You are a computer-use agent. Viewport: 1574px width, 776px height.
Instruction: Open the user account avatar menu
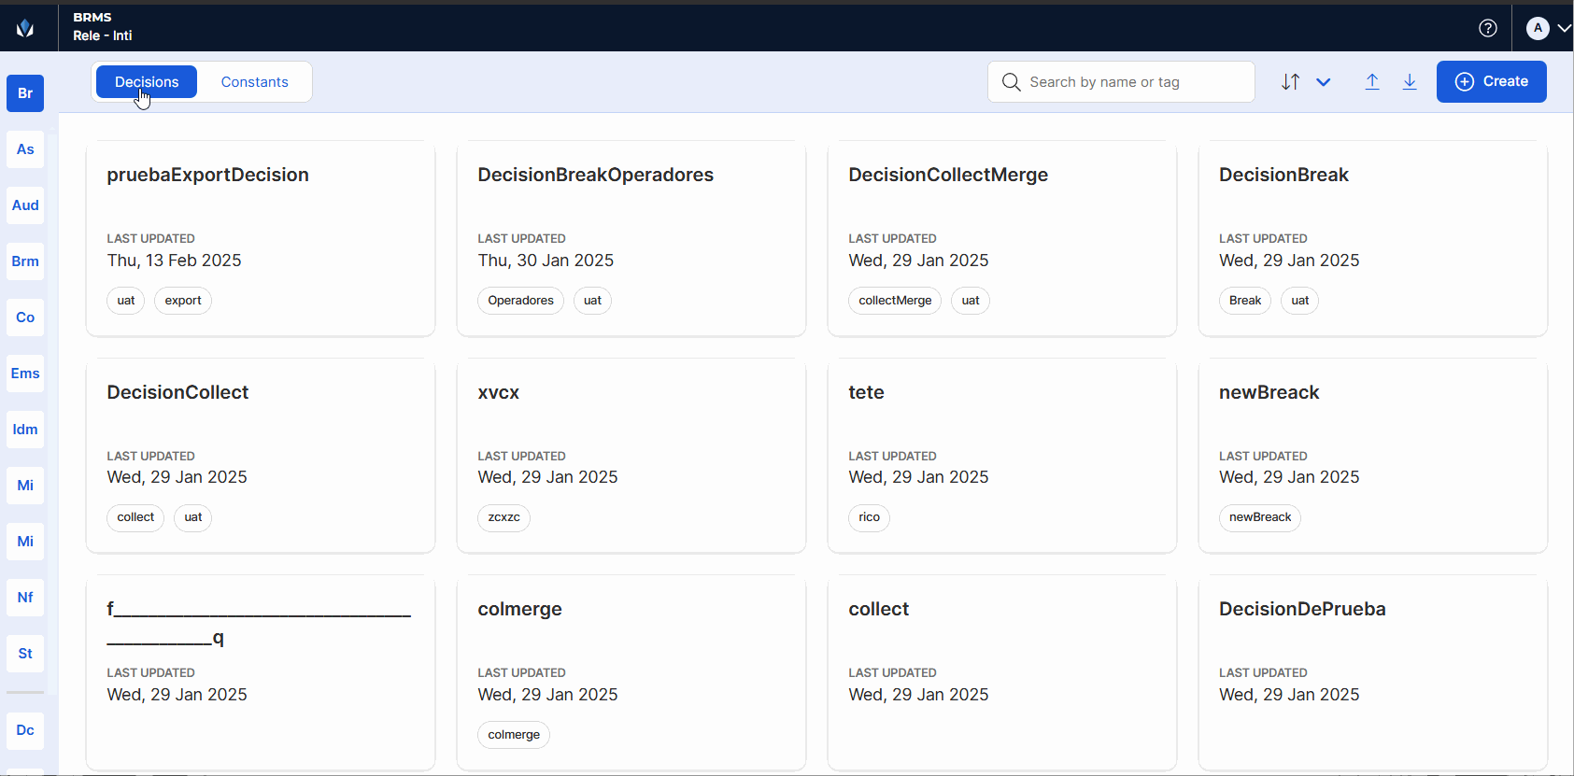point(1547,28)
